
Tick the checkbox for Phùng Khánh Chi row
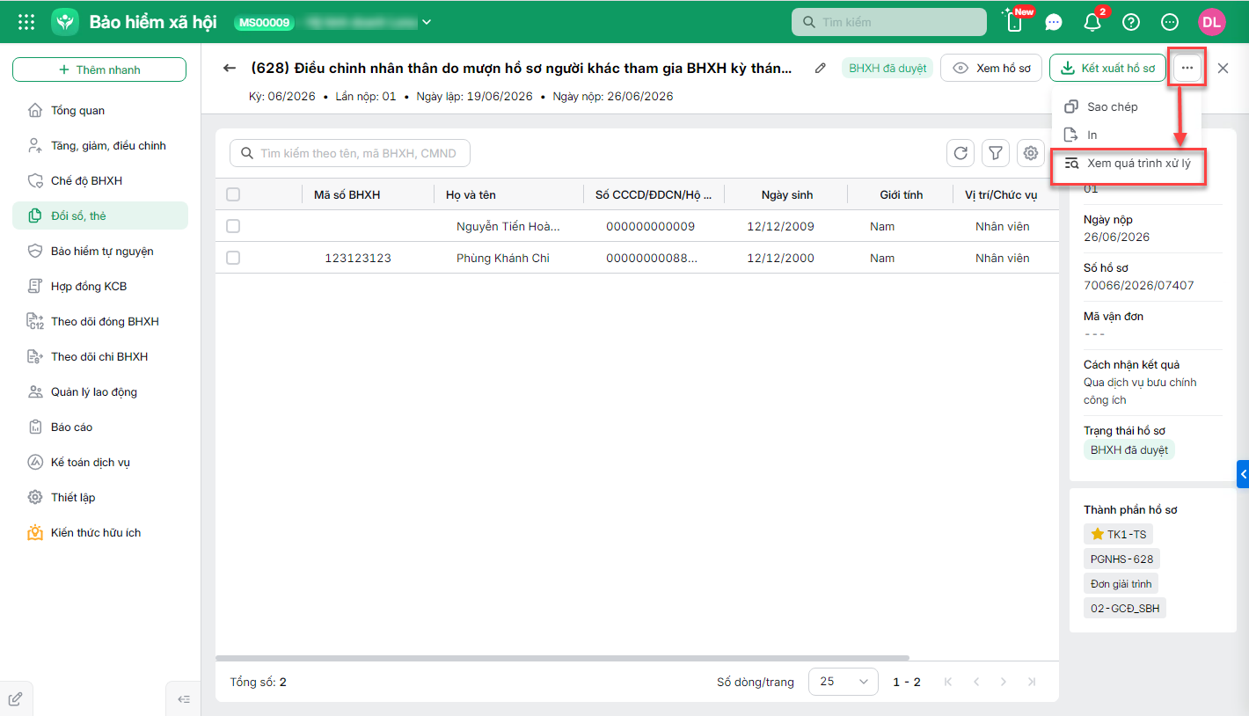233,258
